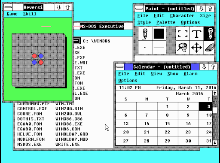
Task: Open the Options menu in Paint
Action: point(190,22)
